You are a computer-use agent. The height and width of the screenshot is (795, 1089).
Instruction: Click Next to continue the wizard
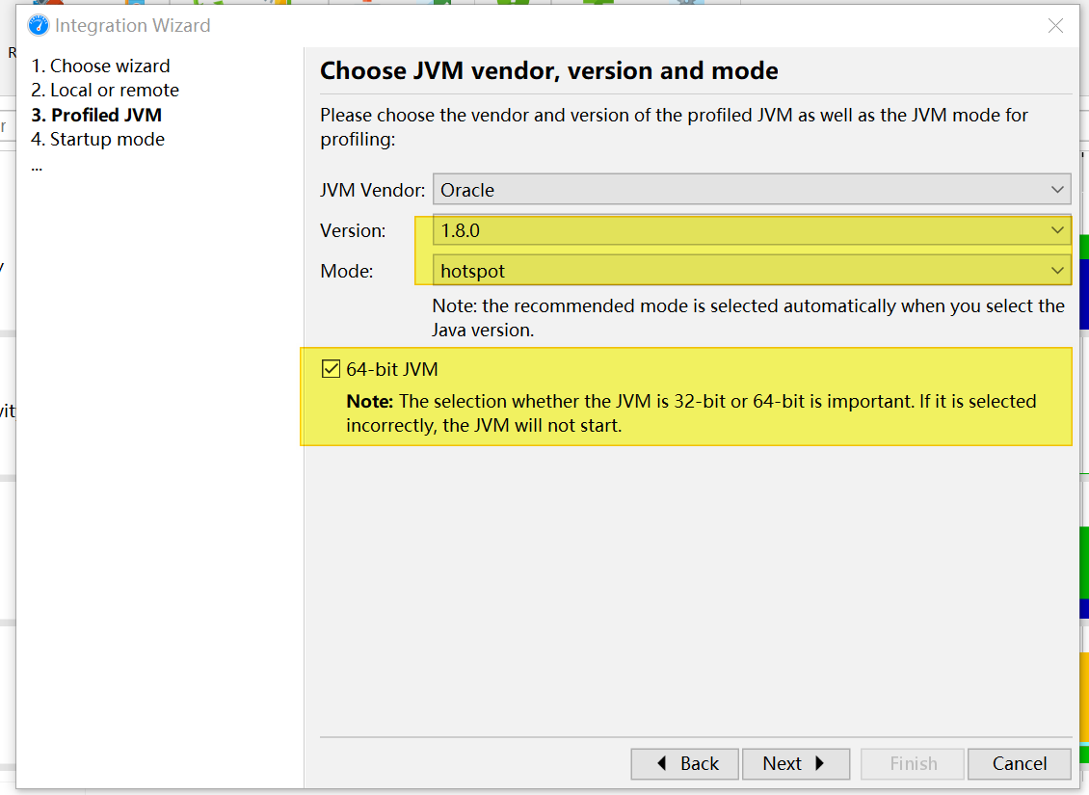(x=796, y=763)
